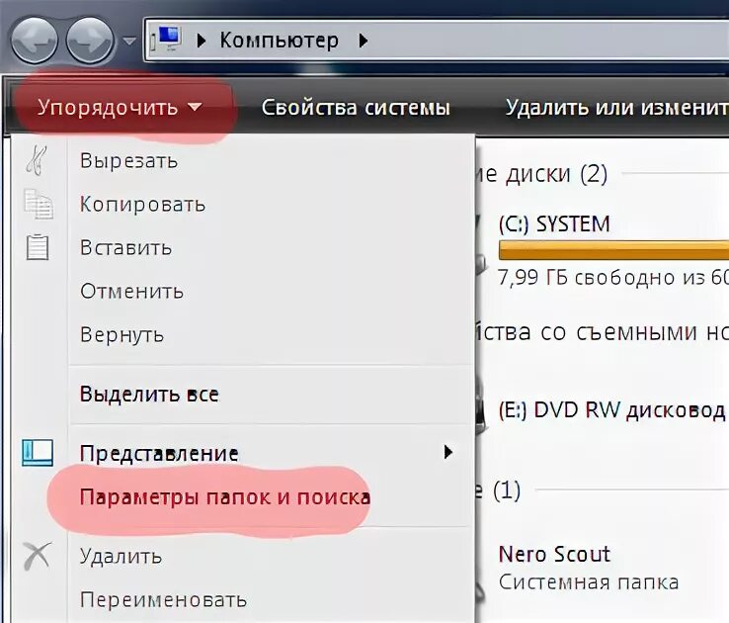Click the диски (2) group header
Screen dimensions: 729x623
pyautogui.click(x=541, y=174)
